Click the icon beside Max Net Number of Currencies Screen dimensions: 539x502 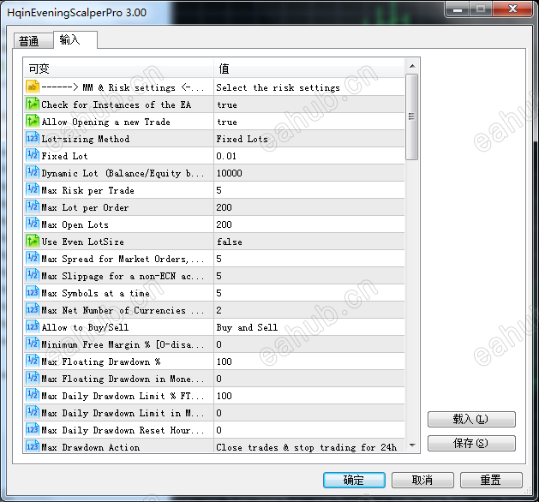pos(33,310)
